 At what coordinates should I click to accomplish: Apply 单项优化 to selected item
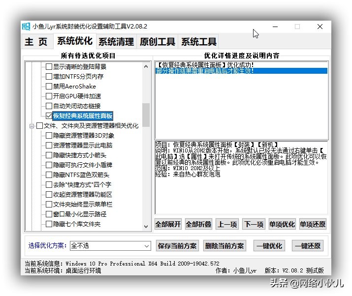coord(282,224)
